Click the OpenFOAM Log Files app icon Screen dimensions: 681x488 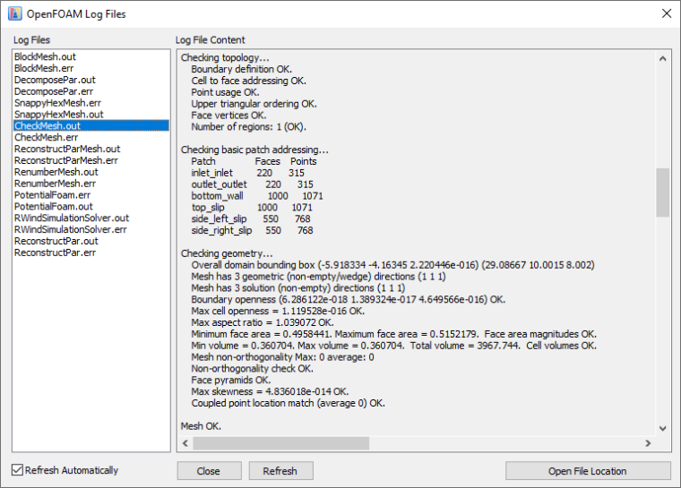(14, 13)
